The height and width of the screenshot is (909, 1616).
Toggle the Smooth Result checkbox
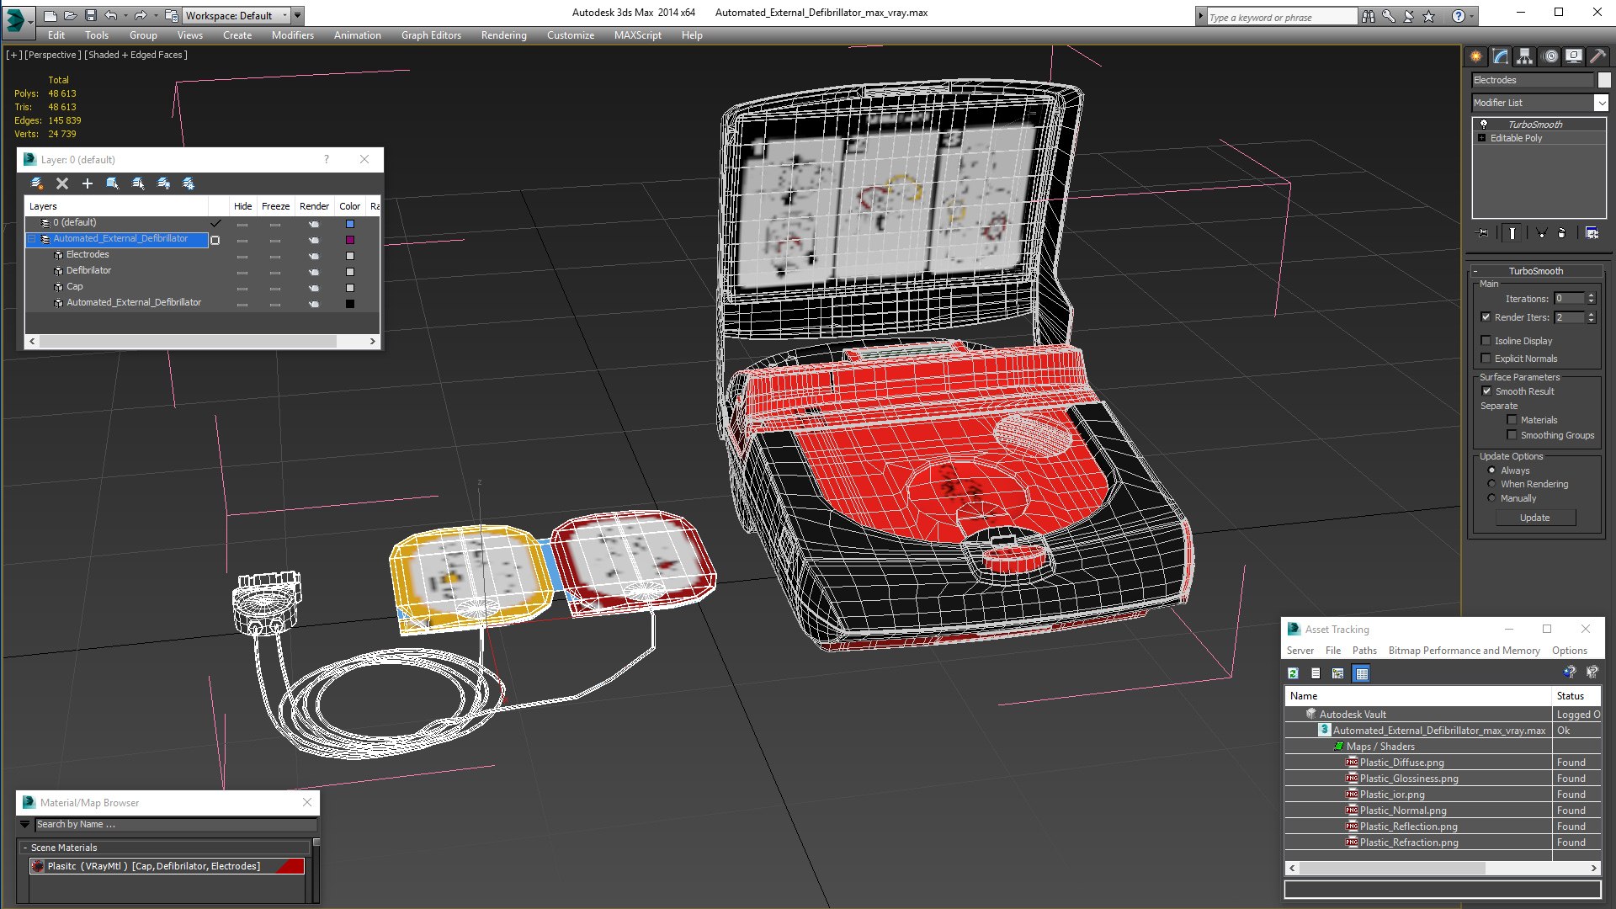coord(1486,391)
